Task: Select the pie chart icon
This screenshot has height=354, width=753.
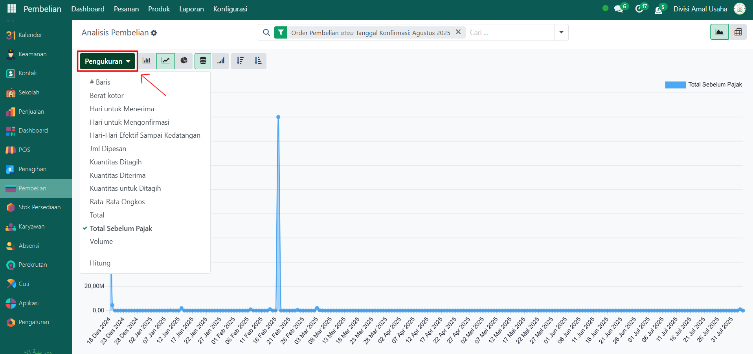Action: coord(184,61)
